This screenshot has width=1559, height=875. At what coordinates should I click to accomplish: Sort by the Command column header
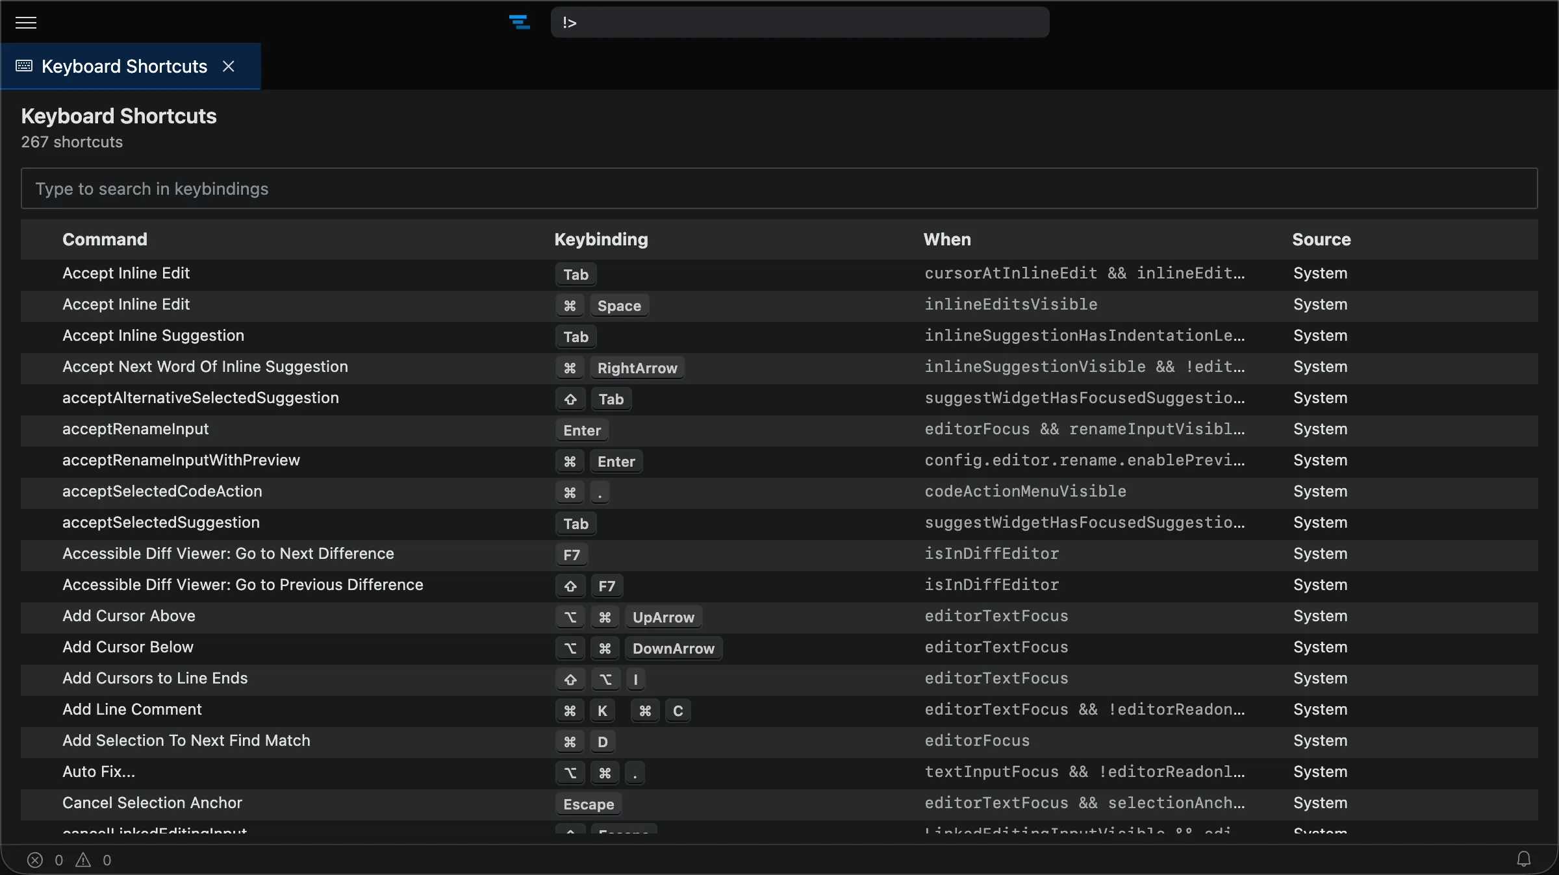point(105,240)
